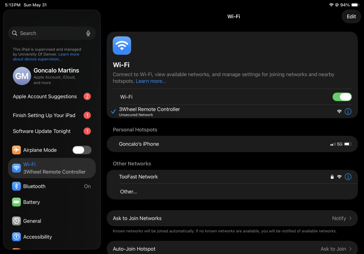Open Goncalo Martins account row
This screenshot has width=364, height=254.
pyautogui.click(x=52, y=76)
